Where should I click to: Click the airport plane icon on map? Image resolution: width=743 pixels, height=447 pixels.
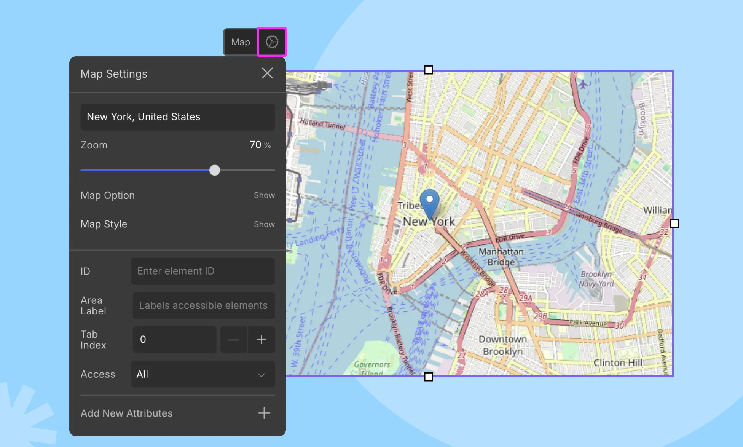583,84
